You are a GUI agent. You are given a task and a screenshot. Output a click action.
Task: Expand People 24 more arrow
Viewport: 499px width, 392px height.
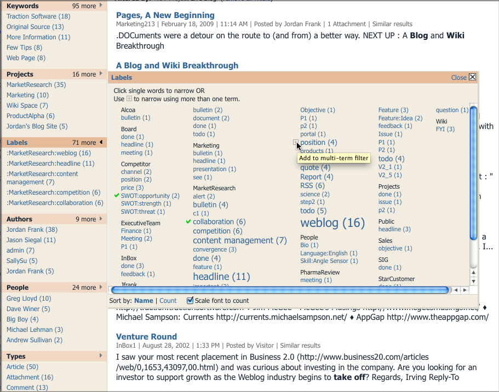[x=101, y=287]
